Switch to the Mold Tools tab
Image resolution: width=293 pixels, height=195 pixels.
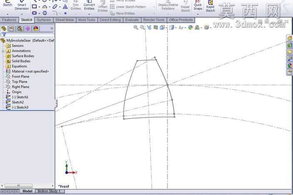point(87,20)
